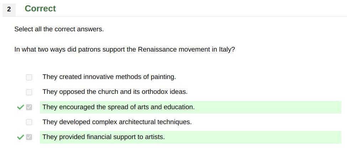Screen dimensions: 347x149
Task: Click the "Select all the correct answers." instruction
Action: coord(59,29)
